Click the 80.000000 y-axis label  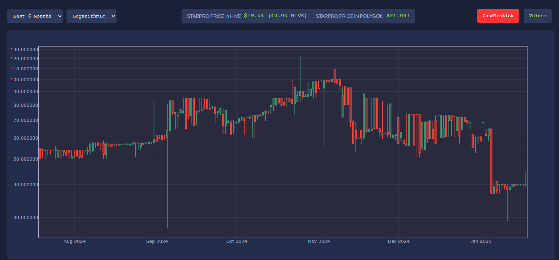click(26, 105)
